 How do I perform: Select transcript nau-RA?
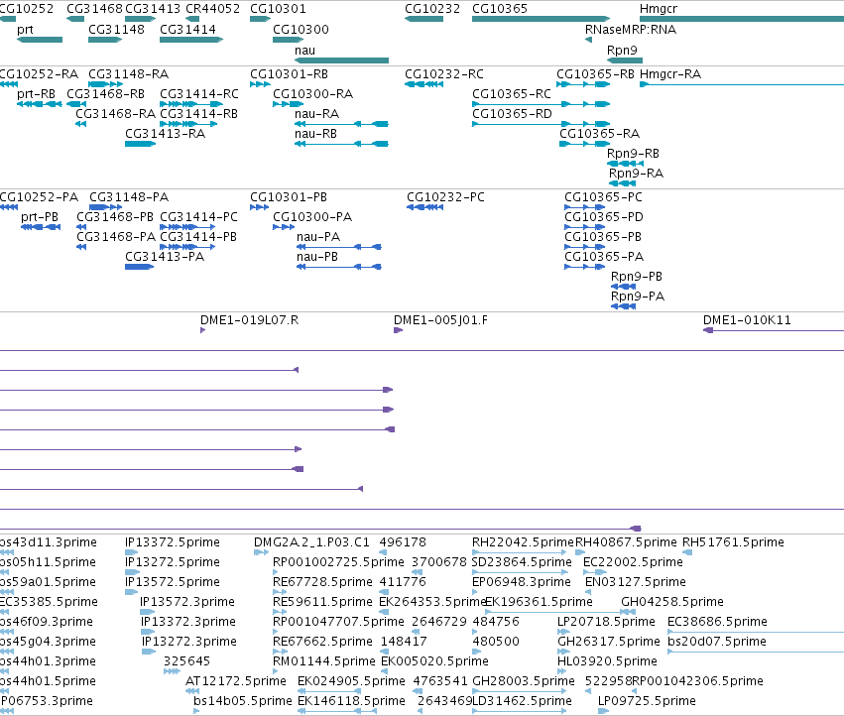[341, 124]
